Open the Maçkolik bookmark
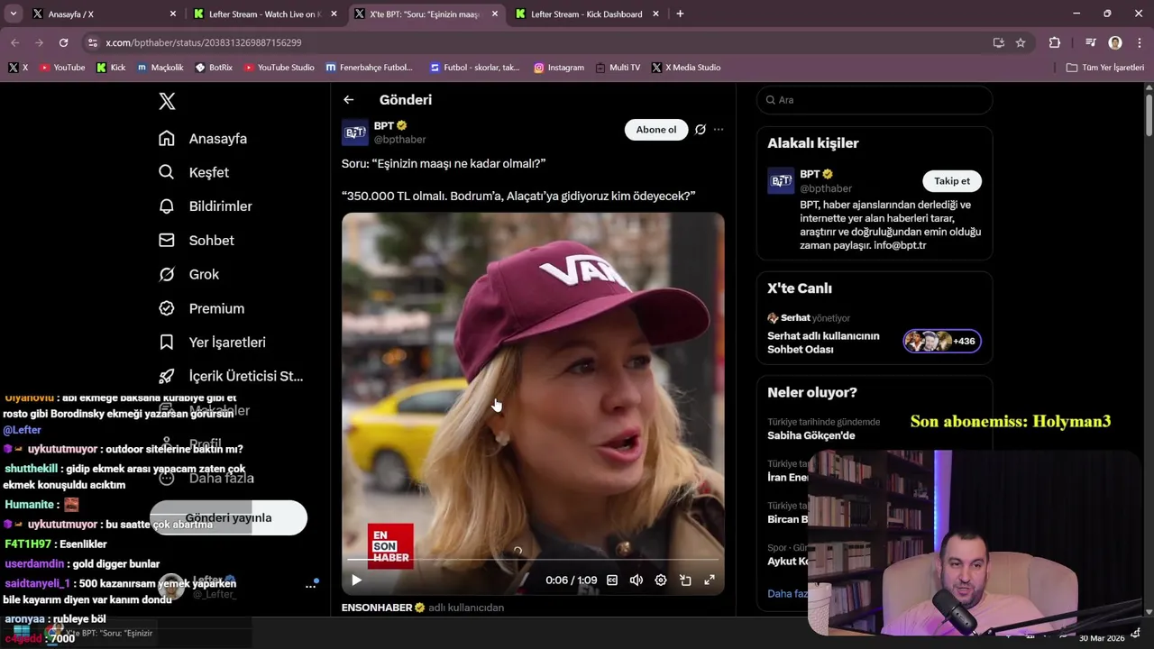Image resolution: width=1154 pixels, height=649 pixels. [x=160, y=68]
